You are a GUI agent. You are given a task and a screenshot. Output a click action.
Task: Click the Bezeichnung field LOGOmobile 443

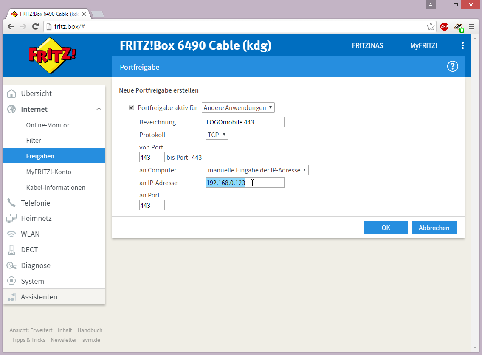coord(245,122)
